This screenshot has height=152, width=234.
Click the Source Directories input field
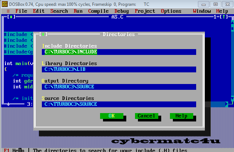119,104
